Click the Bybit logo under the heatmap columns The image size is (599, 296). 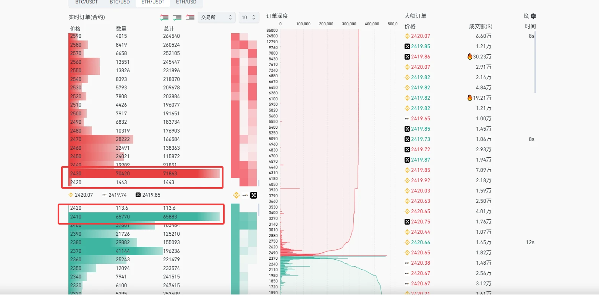point(246,195)
